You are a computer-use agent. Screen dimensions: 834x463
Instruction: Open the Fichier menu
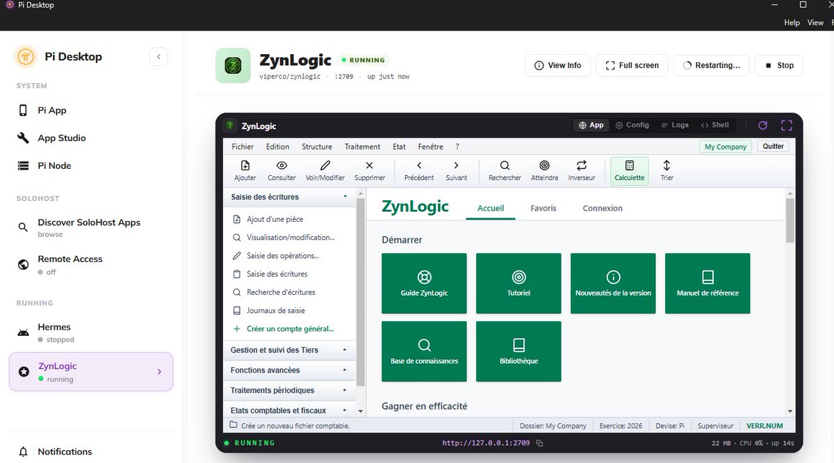pyautogui.click(x=243, y=147)
